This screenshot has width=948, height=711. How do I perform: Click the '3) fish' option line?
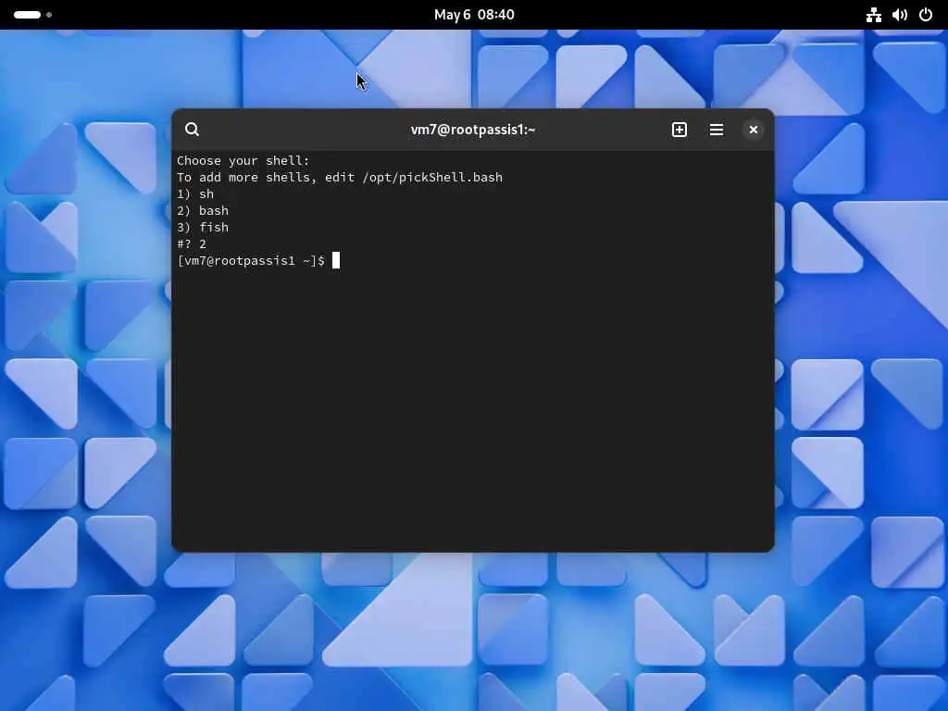point(203,228)
